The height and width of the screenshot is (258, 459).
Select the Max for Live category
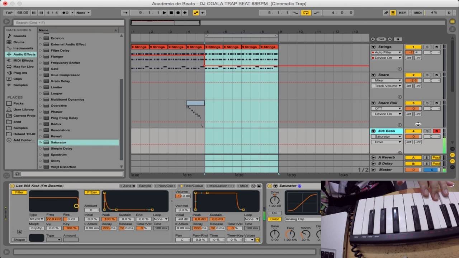(x=23, y=67)
